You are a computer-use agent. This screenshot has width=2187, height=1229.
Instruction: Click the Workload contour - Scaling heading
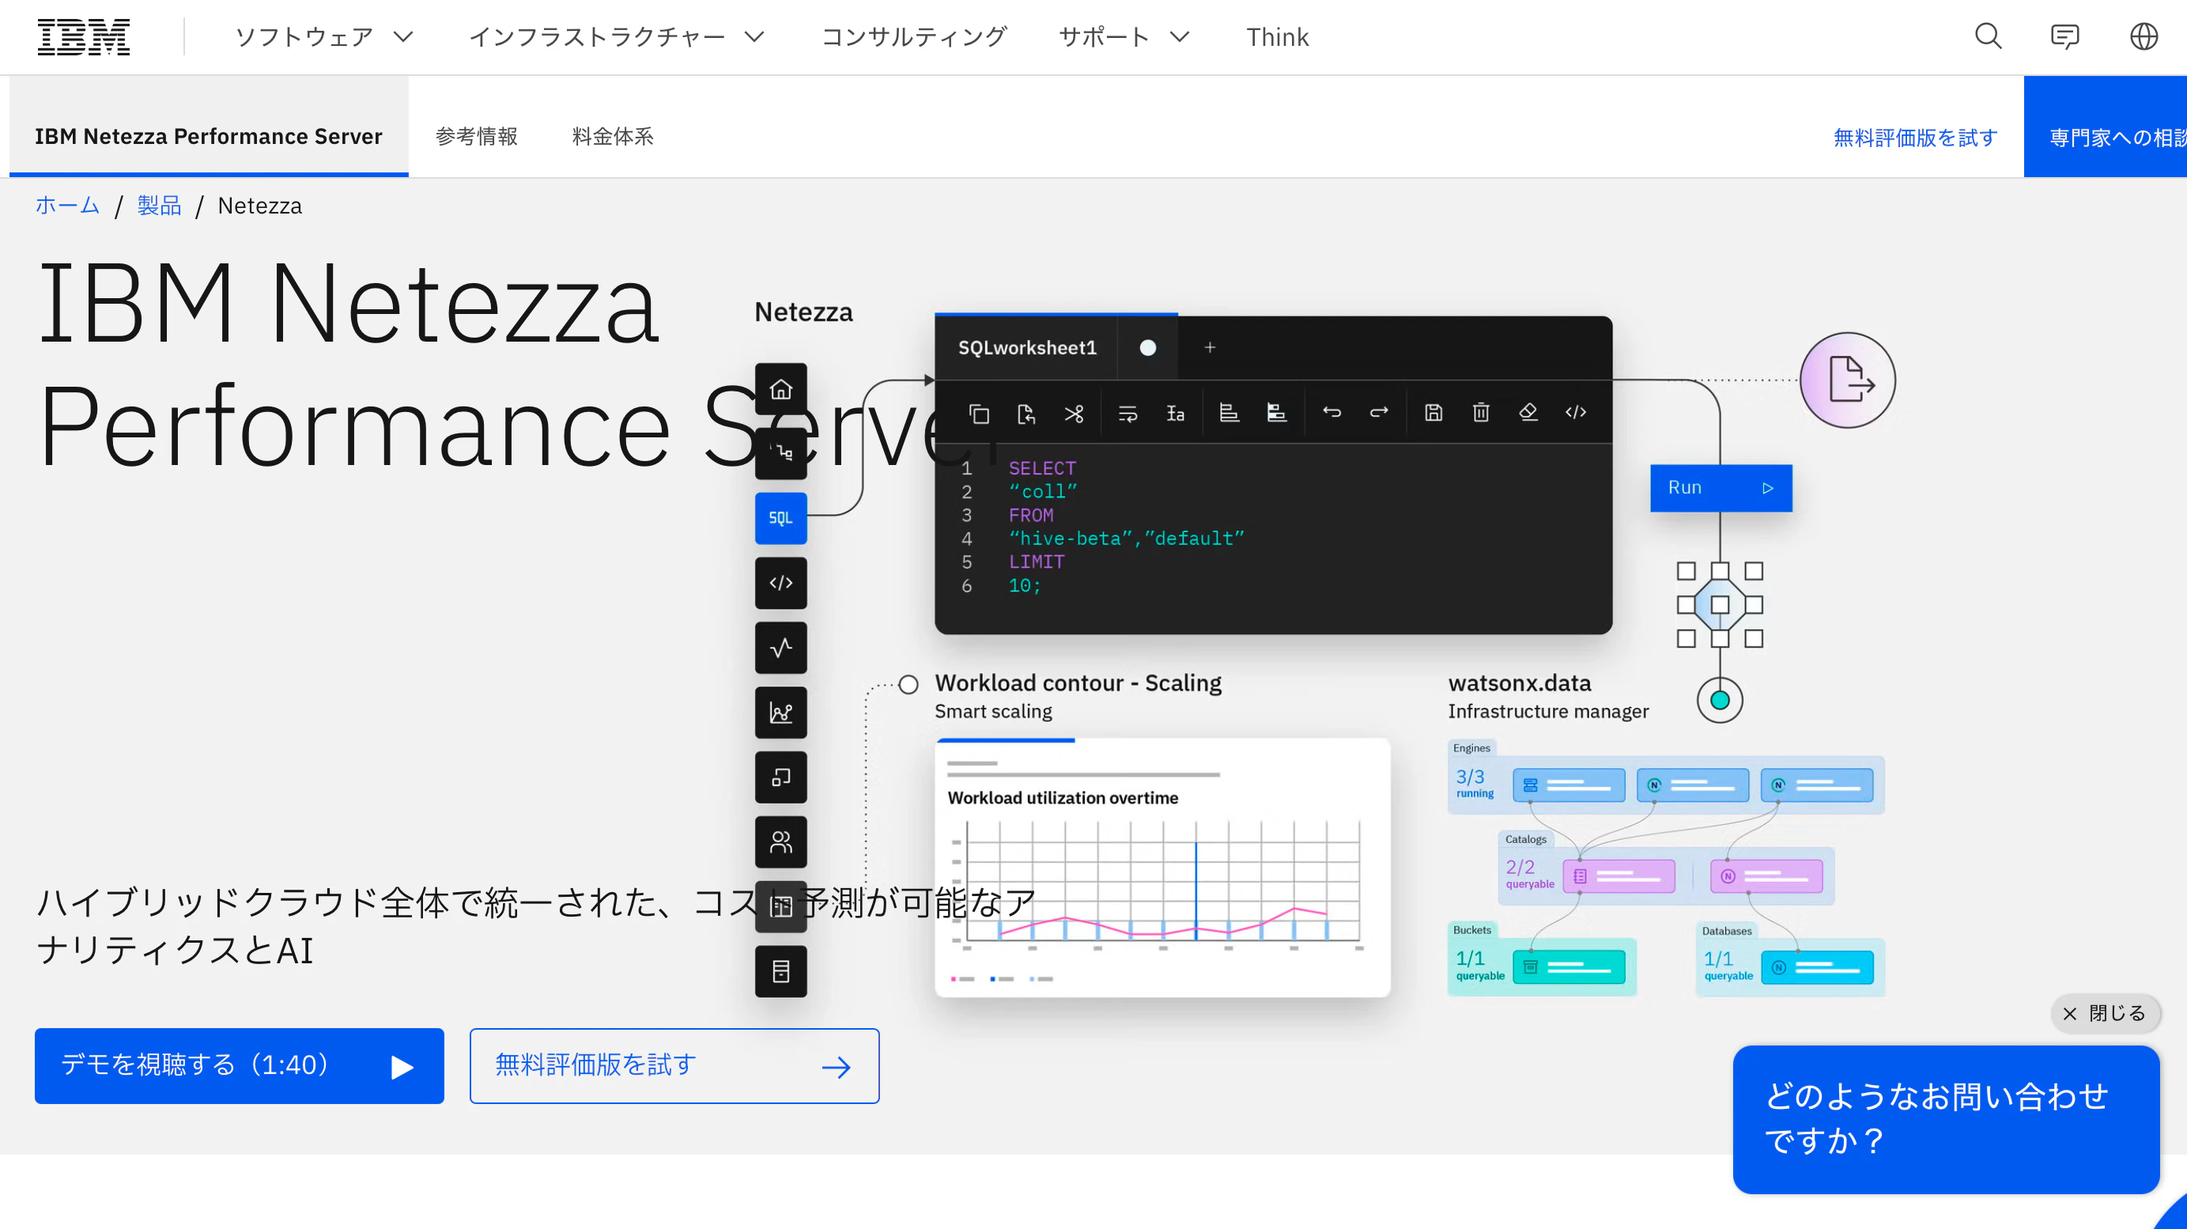pos(1078,683)
